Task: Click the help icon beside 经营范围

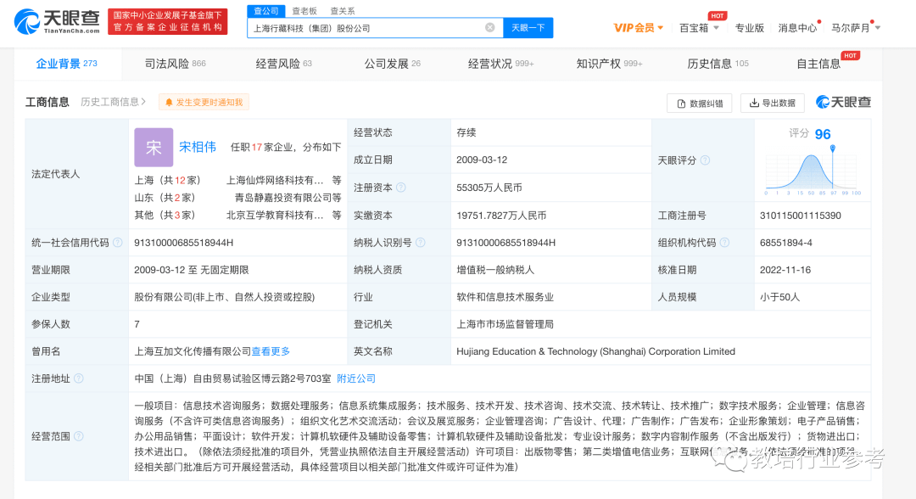Action: pos(78,436)
